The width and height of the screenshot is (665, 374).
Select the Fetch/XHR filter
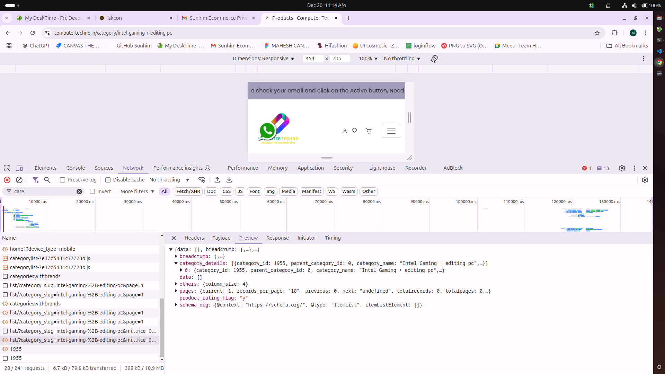[188, 192]
